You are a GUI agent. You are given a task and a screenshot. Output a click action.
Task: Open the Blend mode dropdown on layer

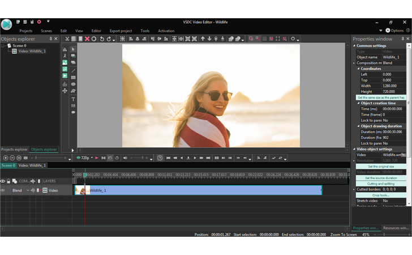(x=28, y=190)
